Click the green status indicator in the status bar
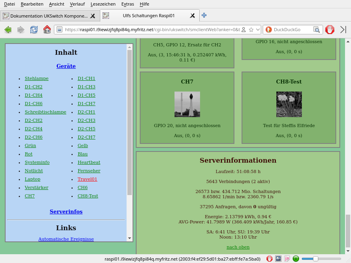The image size is (351, 263). (295, 259)
